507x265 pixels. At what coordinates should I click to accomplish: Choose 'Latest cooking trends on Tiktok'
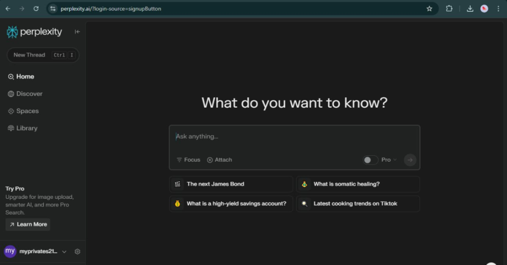click(x=358, y=204)
